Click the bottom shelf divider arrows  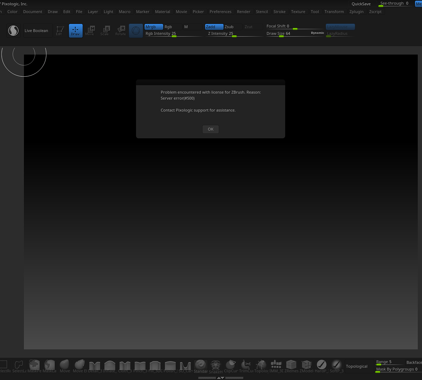coord(220,378)
